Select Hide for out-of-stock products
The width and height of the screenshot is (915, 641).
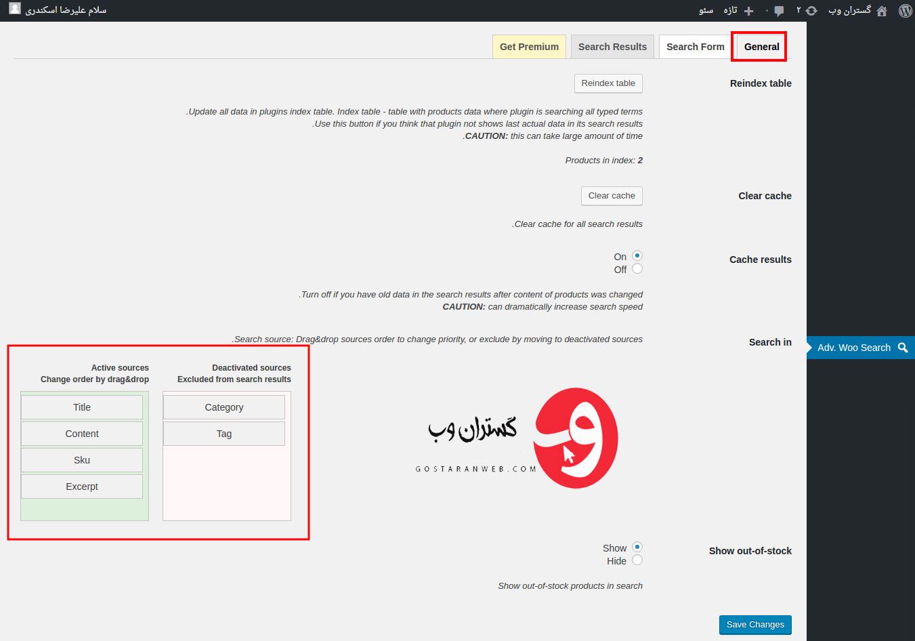(637, 560)
